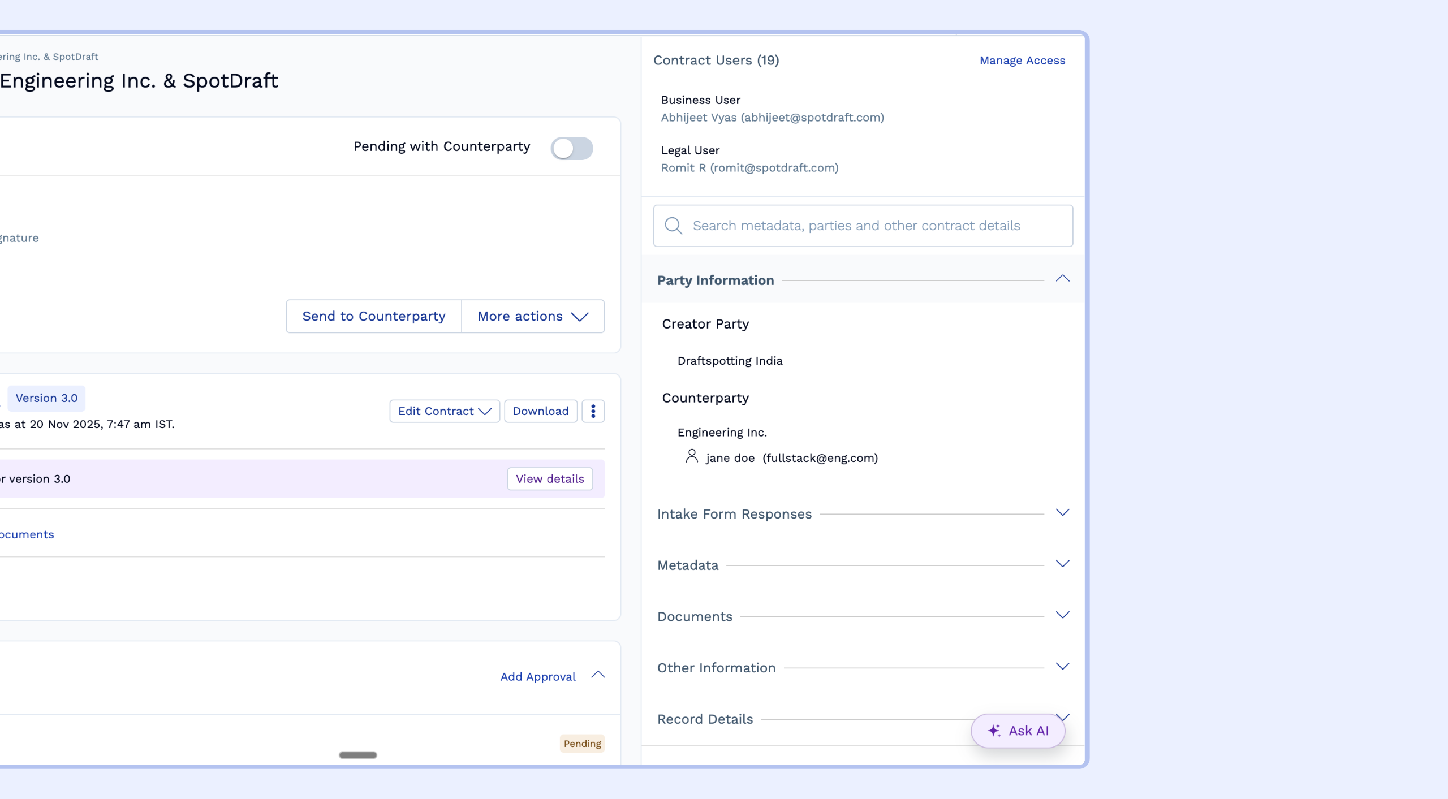Click the Send to Counterparty button
Screen dimensions: 1448x799
[374, 317]
